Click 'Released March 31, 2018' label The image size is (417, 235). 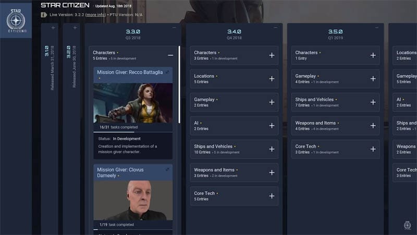pyautogui.click(x=52, y=68)
